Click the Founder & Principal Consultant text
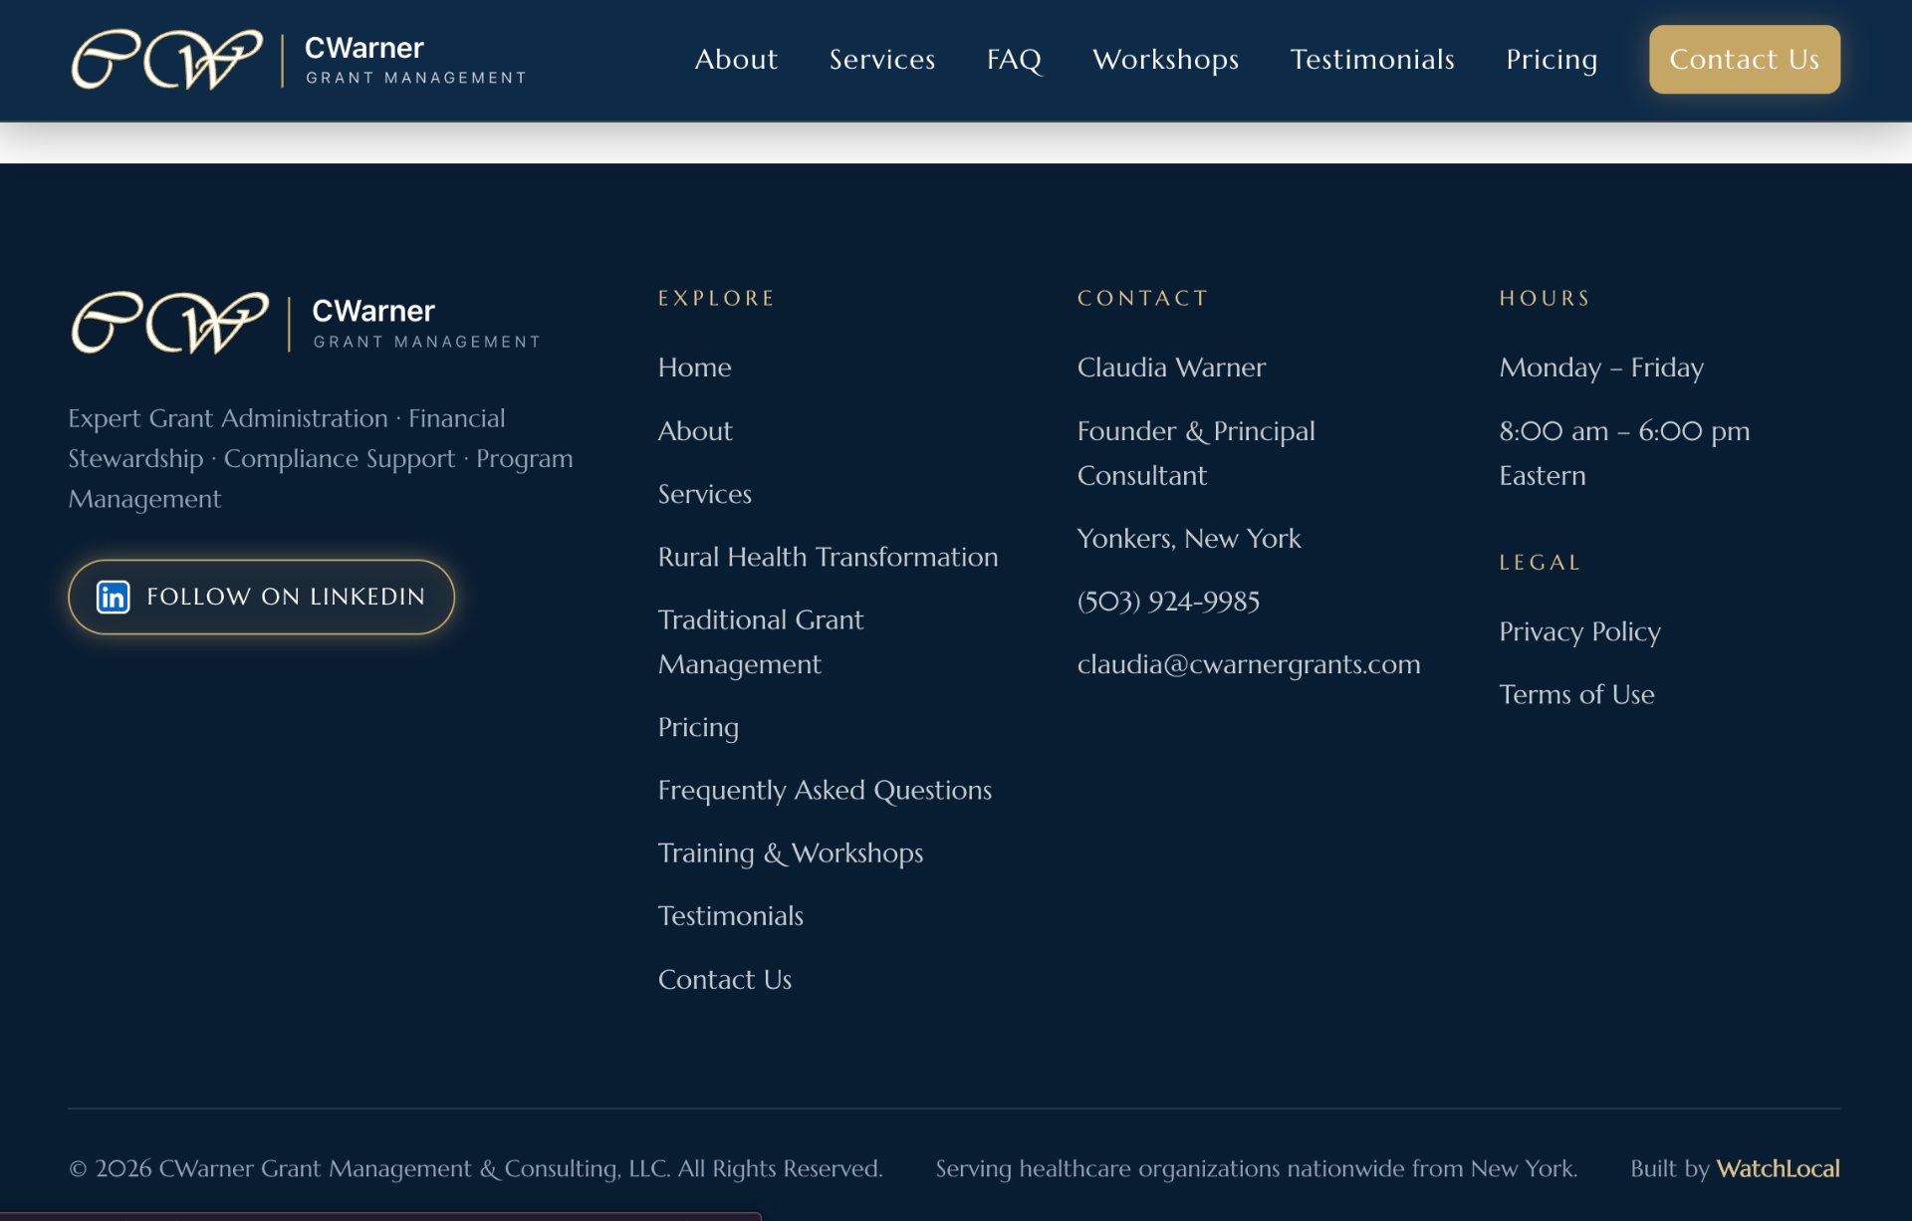Viewport: 1912px width, 1221px height. (x=1196, y=453)
